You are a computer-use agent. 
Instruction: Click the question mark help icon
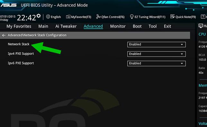click(x=203, y=17)
